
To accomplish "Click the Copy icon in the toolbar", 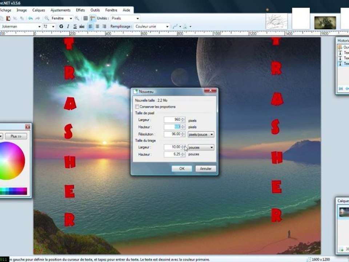I will click(x=22, y=18).
